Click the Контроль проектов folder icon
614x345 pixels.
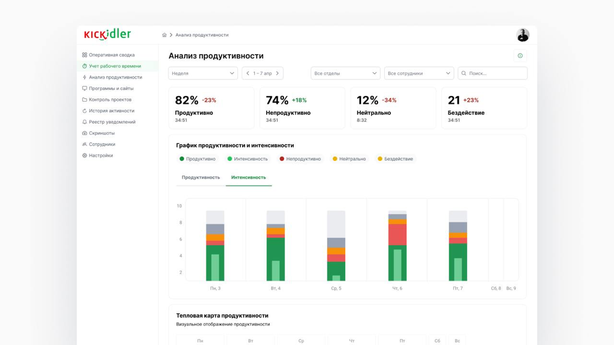click(x=84, y=100)
